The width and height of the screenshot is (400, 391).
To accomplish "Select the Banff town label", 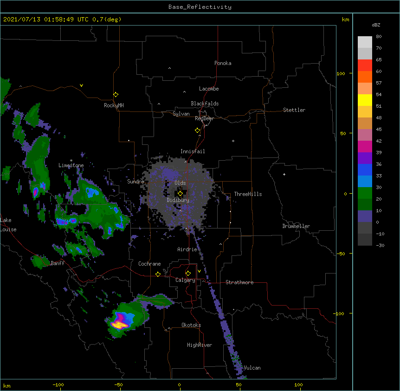I will tap(58, 263).
